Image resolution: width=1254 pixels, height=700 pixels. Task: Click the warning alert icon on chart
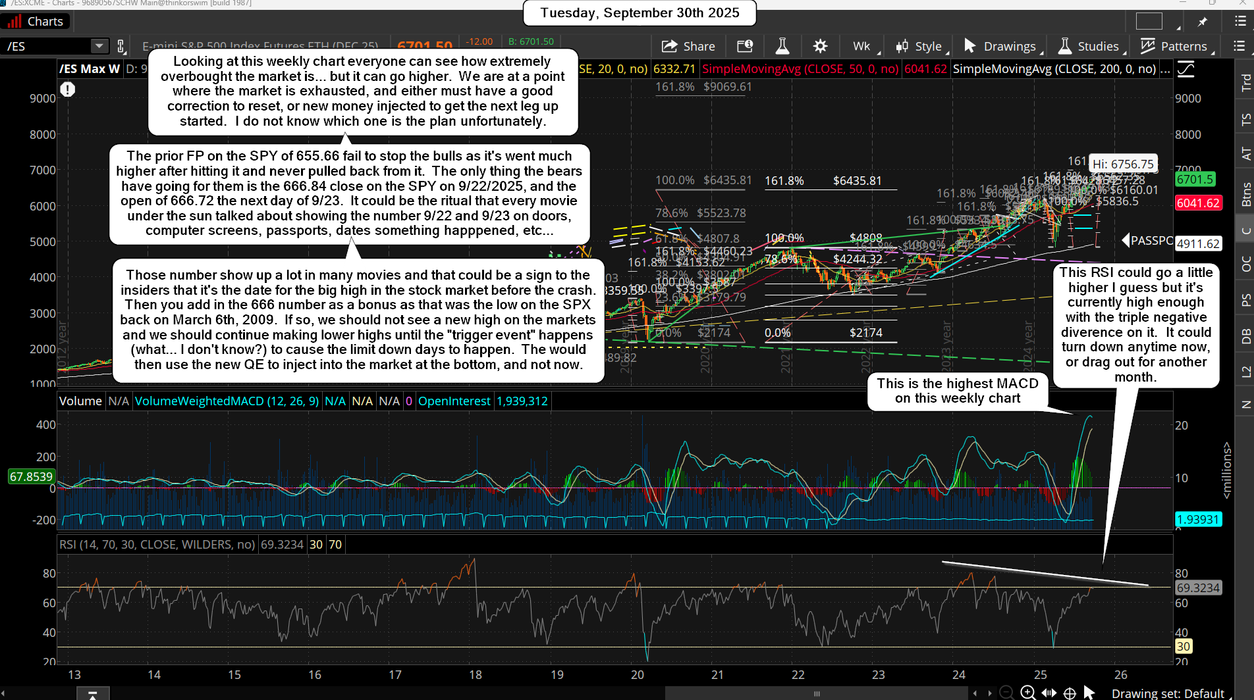[68, 89]
